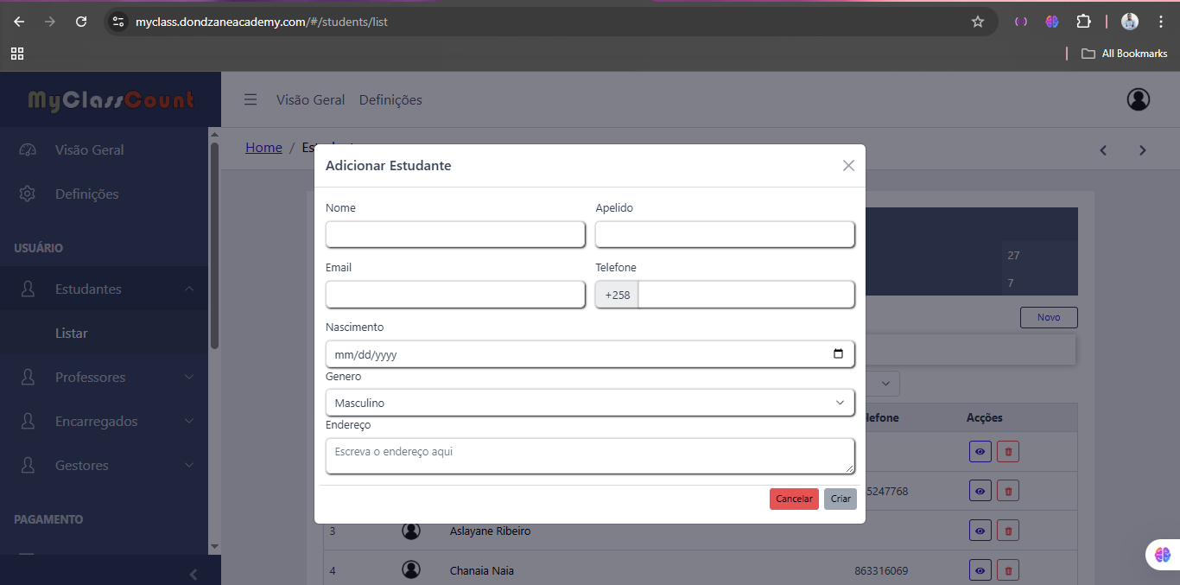Select Listar in the sidebar submenu
The height and width of the screenshot is (585, 1180).
click(x=72, y=334)
